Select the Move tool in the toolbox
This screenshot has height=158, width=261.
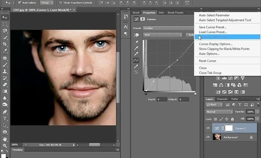point(5,17)
